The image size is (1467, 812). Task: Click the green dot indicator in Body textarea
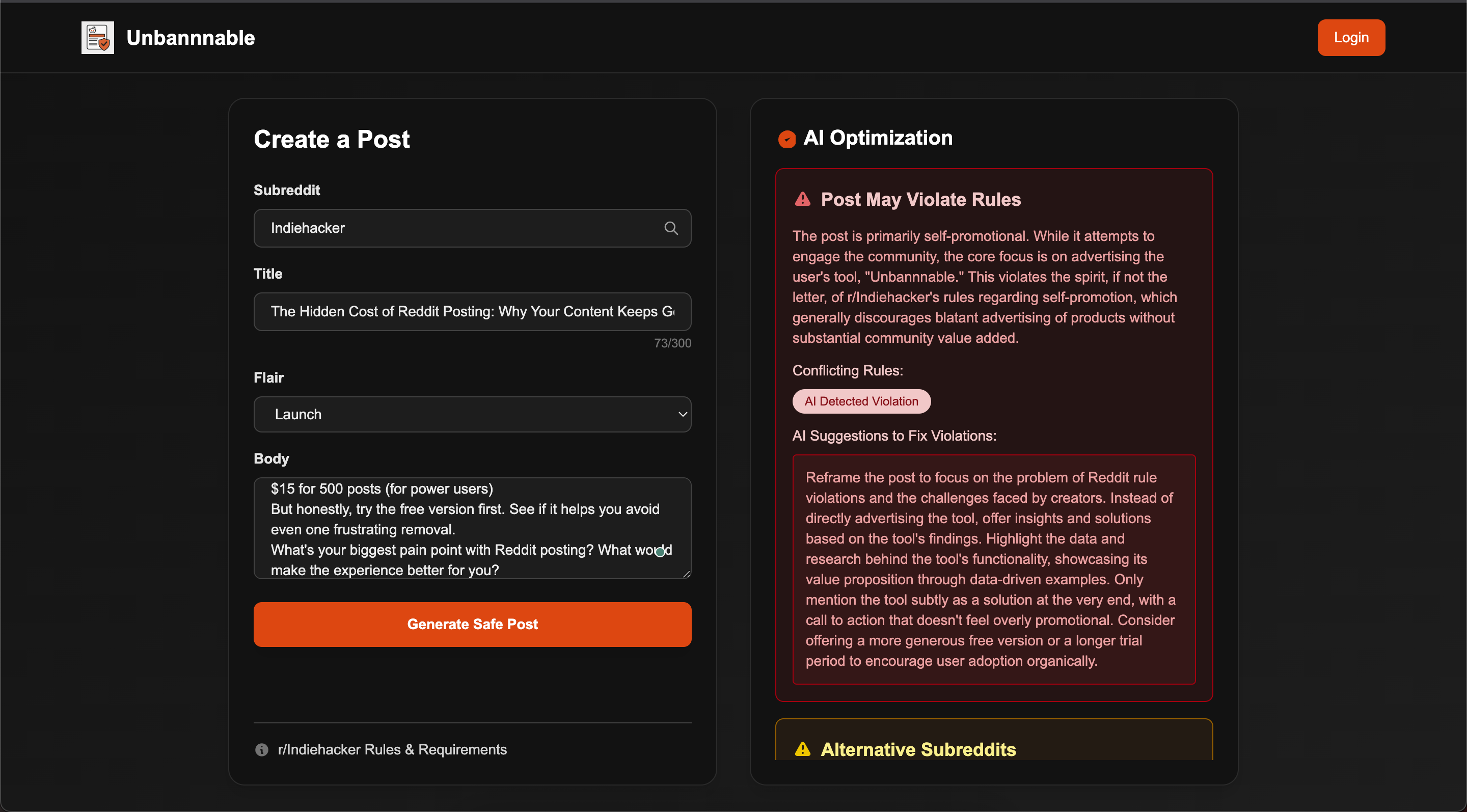[x=660, y=552]
